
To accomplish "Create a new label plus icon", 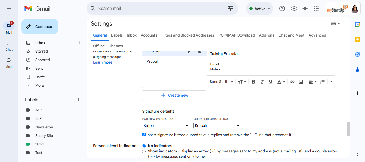I will tap(79, 100).
